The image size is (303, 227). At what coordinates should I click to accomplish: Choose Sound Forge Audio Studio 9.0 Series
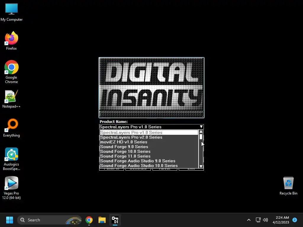pyautogui.click(x=149, y=161)
